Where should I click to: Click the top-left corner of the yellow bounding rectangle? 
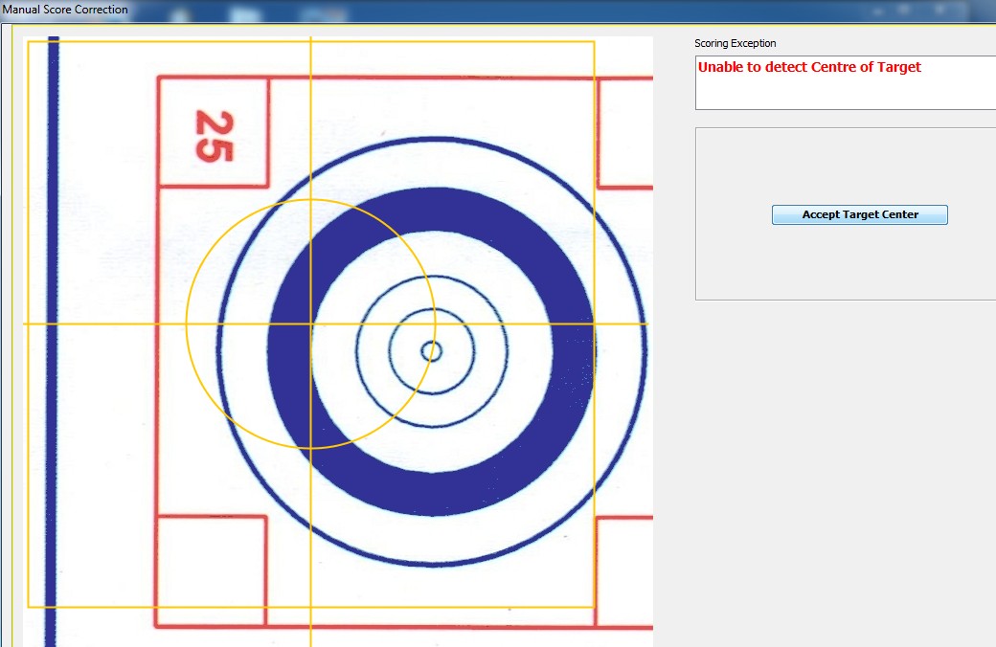[x=28, y=41]
